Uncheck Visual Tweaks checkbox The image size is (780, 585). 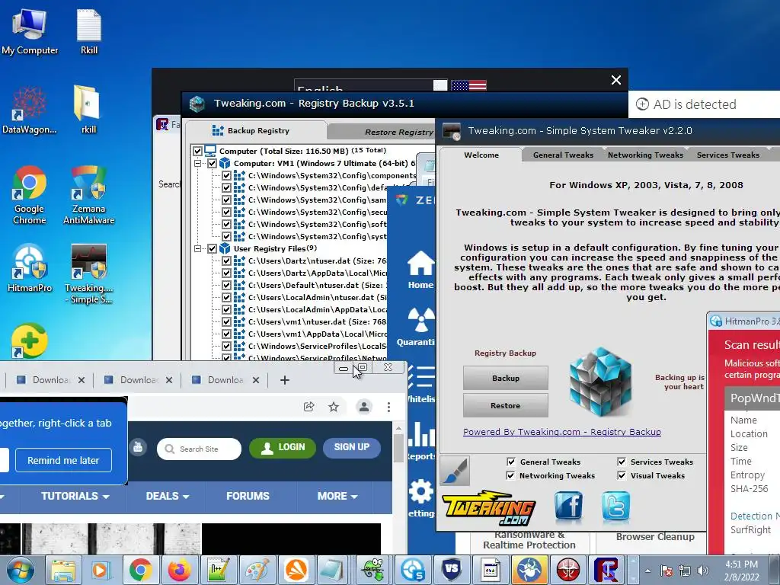click(622, 475)
